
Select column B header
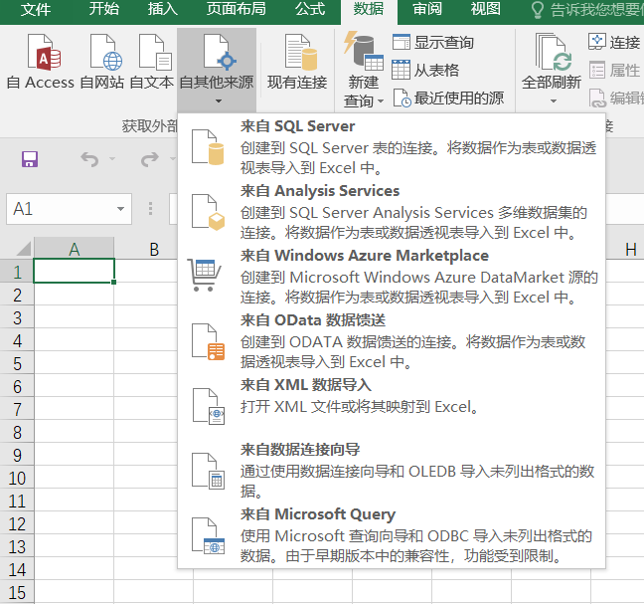pos(154,249)
